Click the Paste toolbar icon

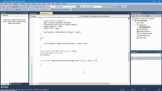click(x=25, y=7)
